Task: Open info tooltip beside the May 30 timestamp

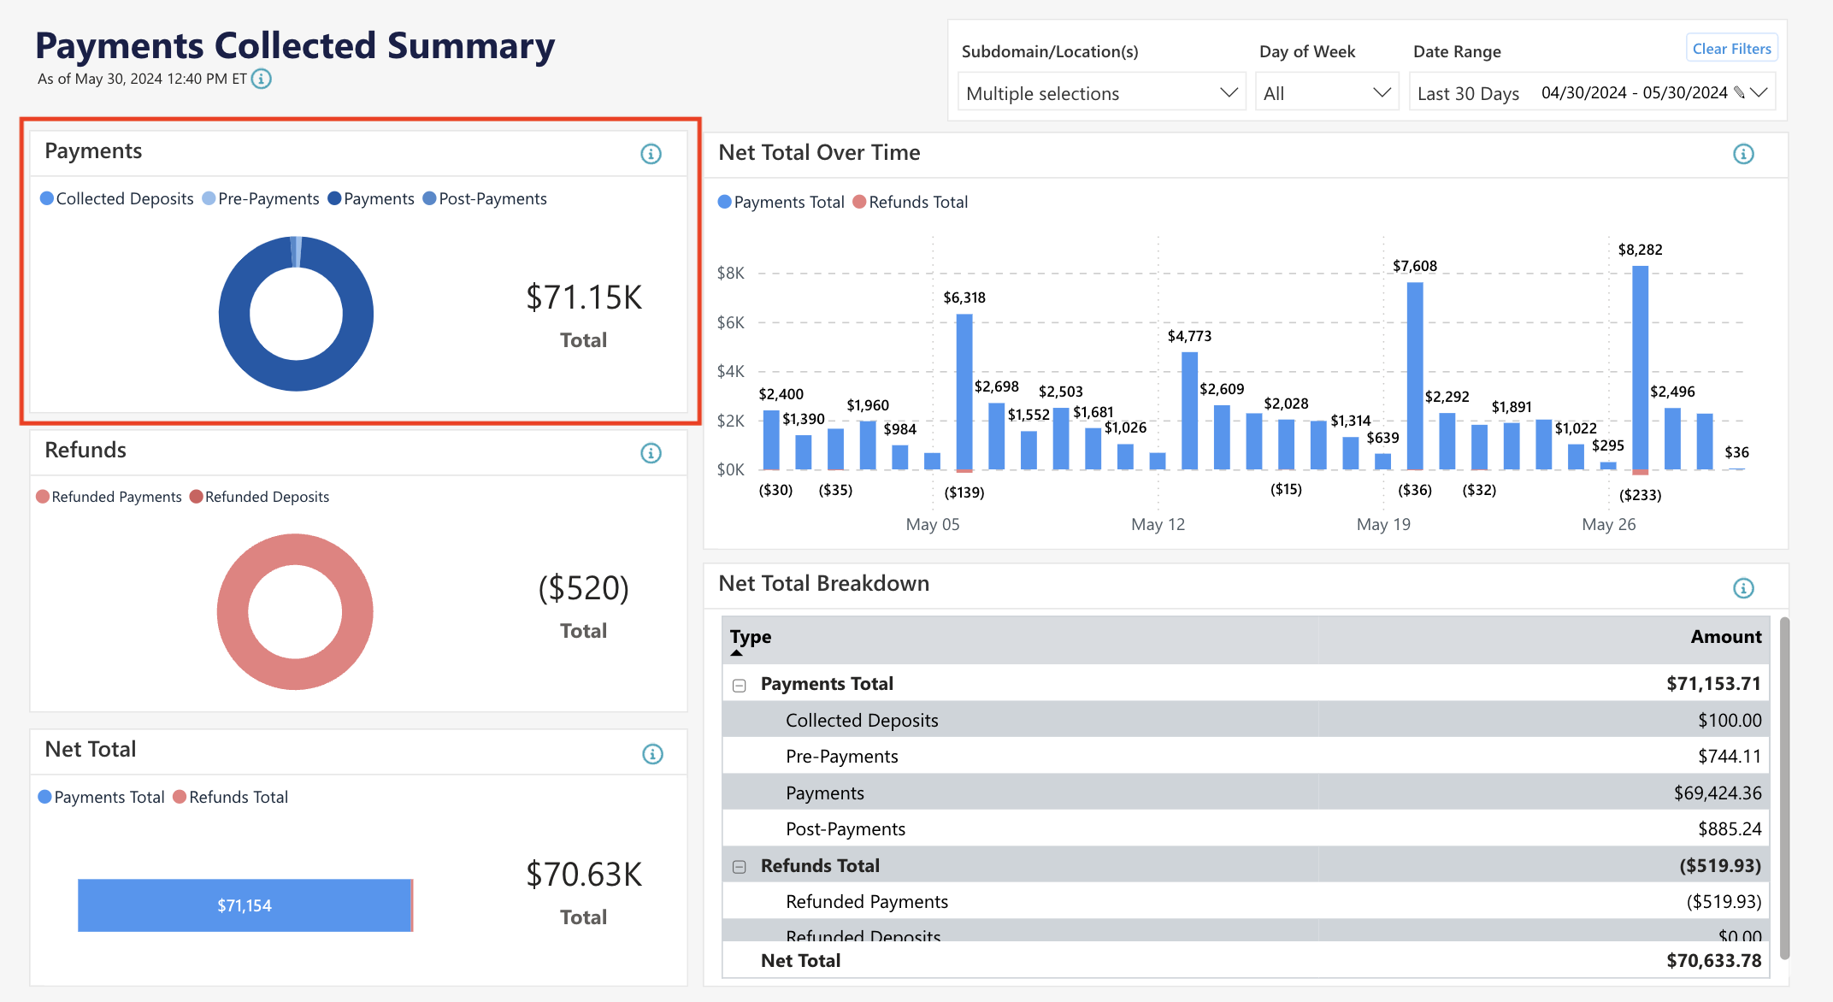Action: click(261, 79)
